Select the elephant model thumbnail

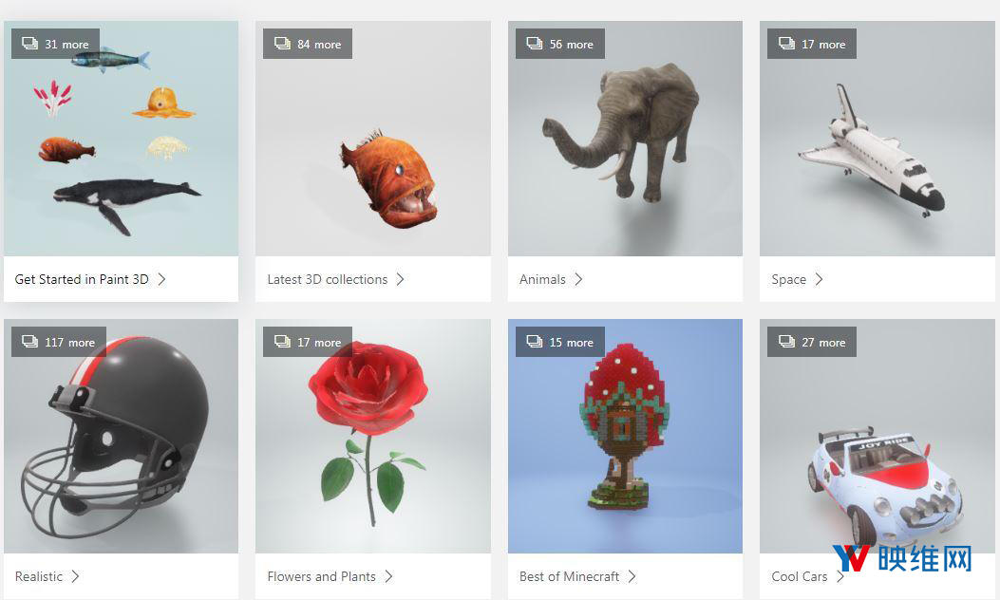622,132
